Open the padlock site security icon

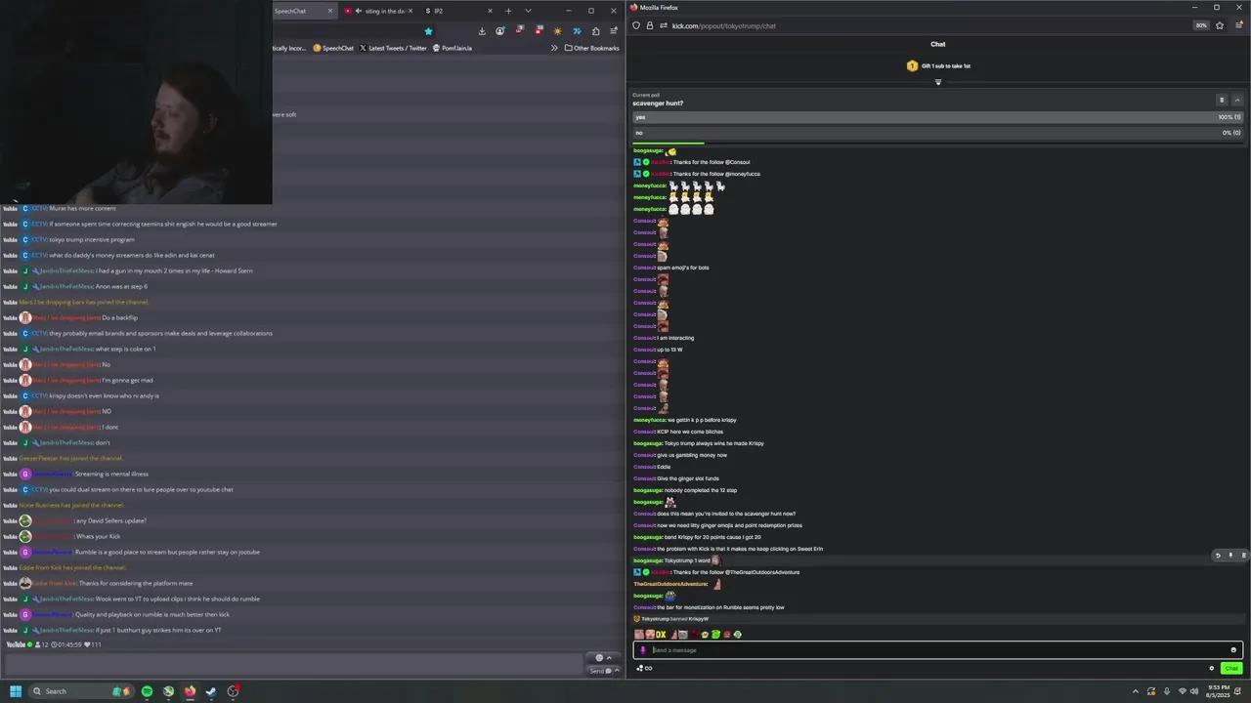(x=649, y=25)
